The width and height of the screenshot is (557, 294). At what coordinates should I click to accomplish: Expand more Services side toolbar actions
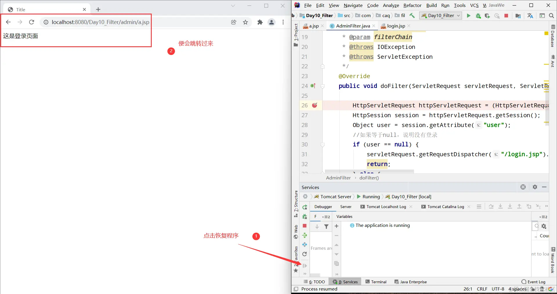pyautogui.click(x=305, y=274)
